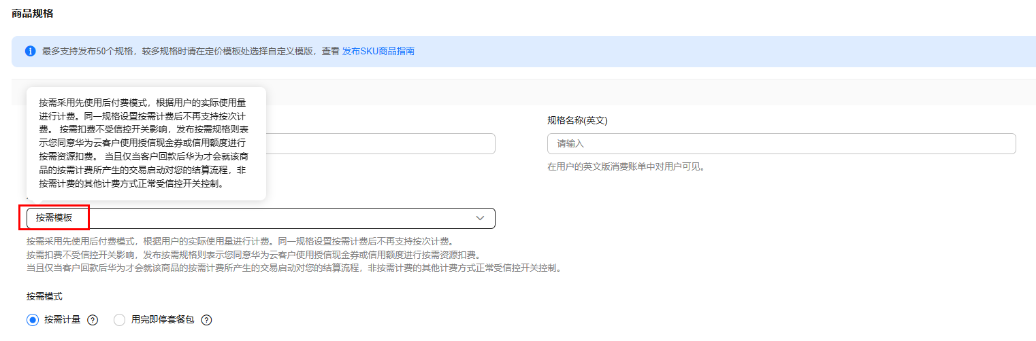Expand the 按需模板 dropdown via its chevron

point(480,218)
